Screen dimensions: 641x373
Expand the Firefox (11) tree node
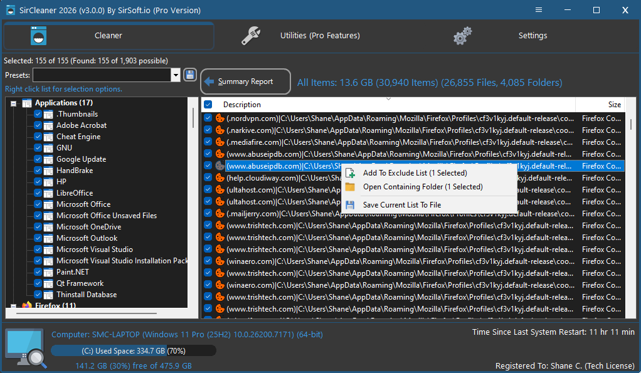14,305
